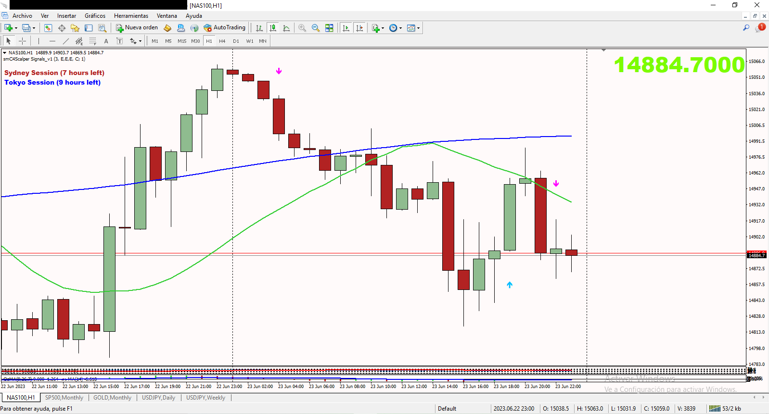Image resolution: width=769 pixels, height=414 pixels.
Task: Click the Nueva orden button
Action: [137, 28]
